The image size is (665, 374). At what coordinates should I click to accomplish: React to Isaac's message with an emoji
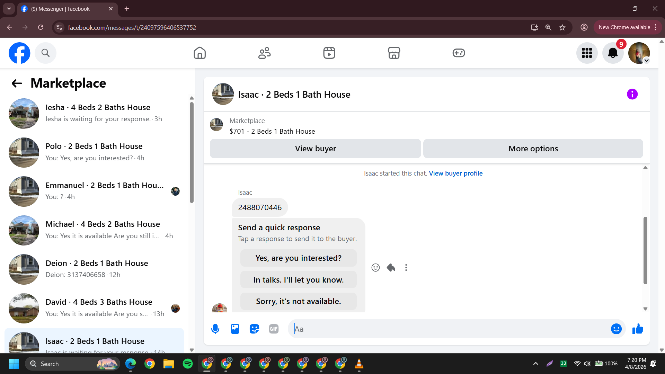[375, 268]
